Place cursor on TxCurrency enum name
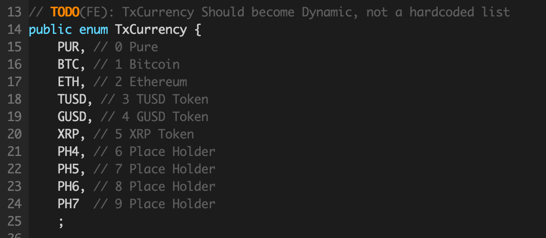Screen dimensions: 546x238 tap(151, 30)
